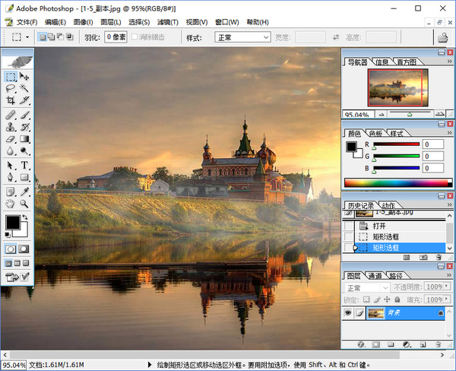Select the Move tool
Image resolution: width=456 pixels, height=371 pixels.
tap(24, 78)
